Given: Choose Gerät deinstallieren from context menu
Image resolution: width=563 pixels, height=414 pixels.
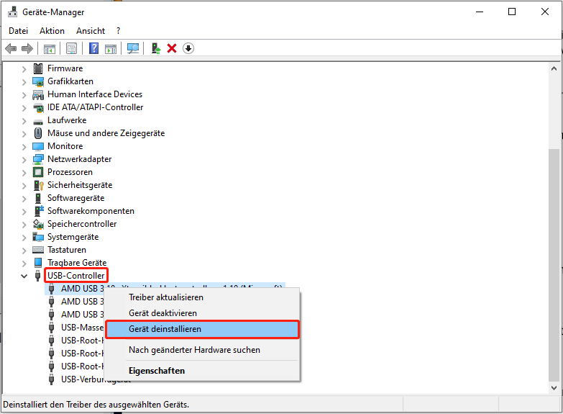Looking at the screenshot, I should [202, 329].
